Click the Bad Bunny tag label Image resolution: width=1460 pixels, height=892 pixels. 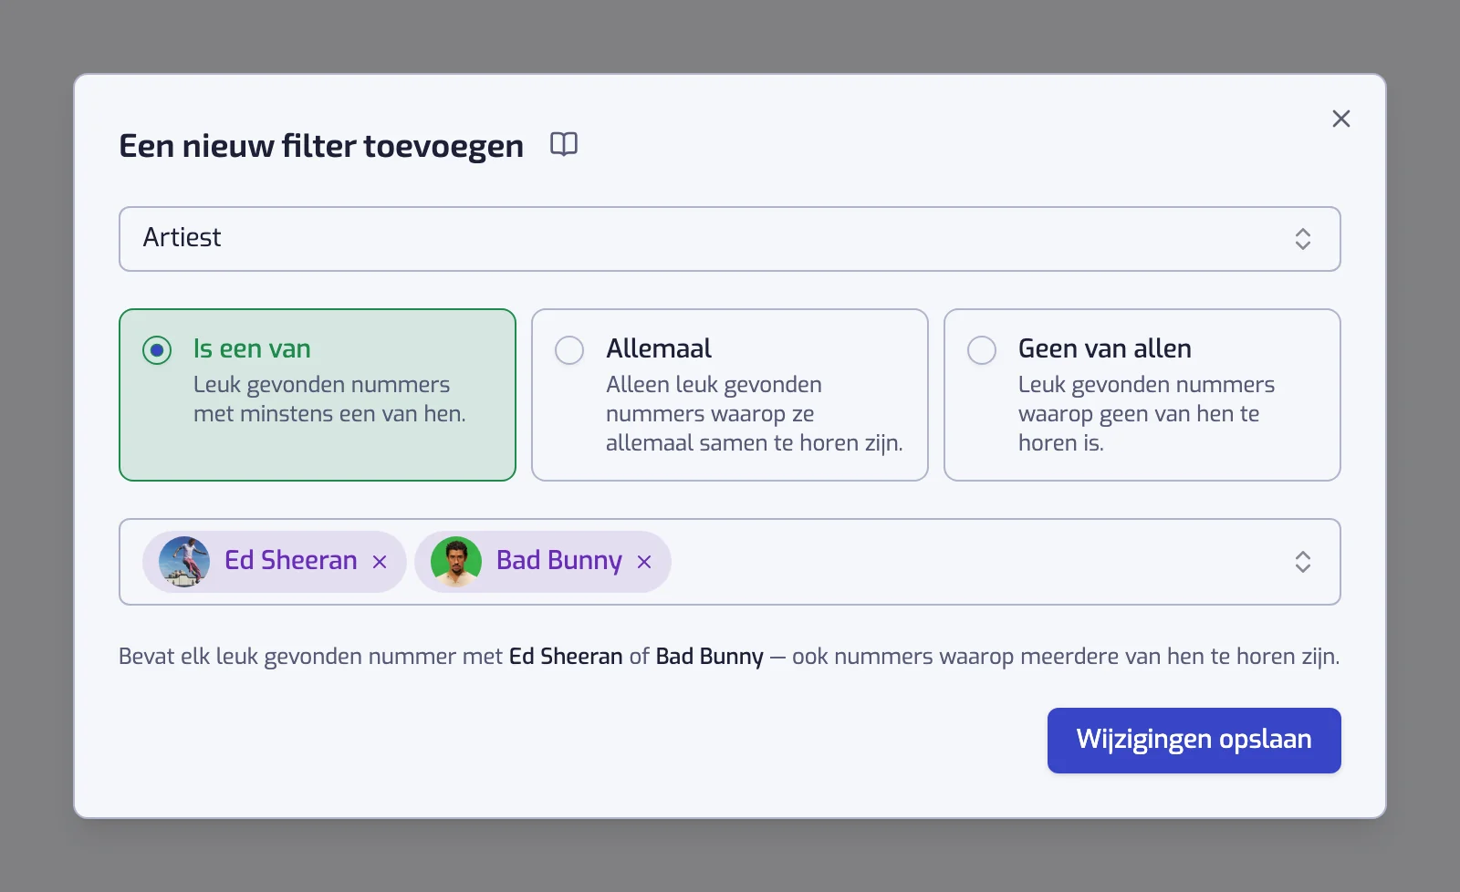point(559,560)
